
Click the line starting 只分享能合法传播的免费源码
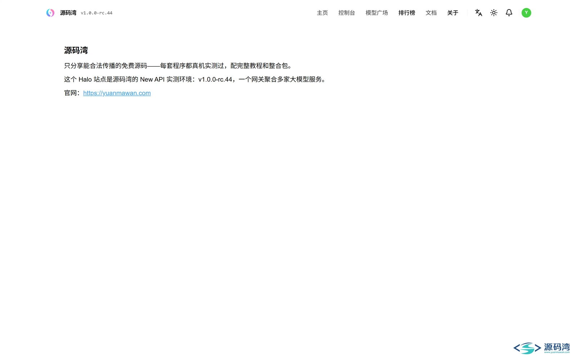(179, 66)
